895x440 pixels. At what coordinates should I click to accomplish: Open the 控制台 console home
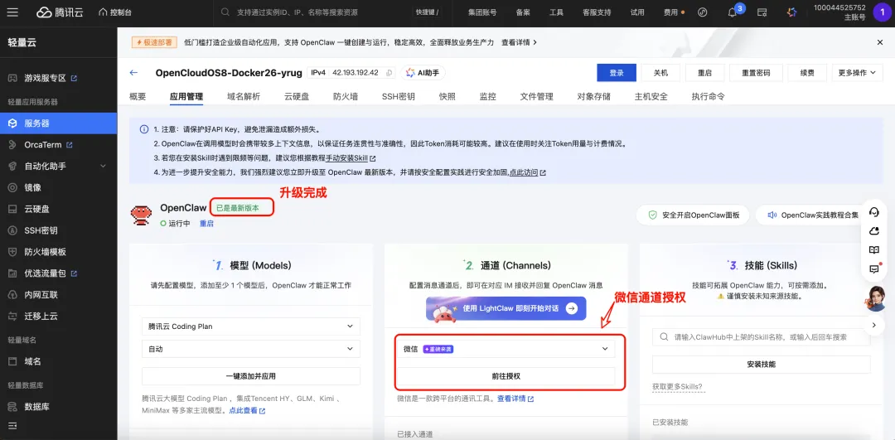(115, 12)
